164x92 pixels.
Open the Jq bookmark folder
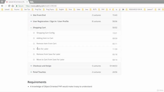point(115,9)
